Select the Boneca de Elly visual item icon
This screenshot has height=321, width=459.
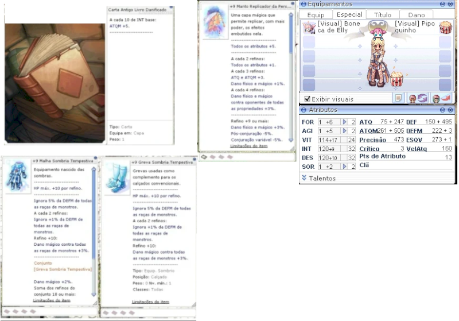point(309,27)
